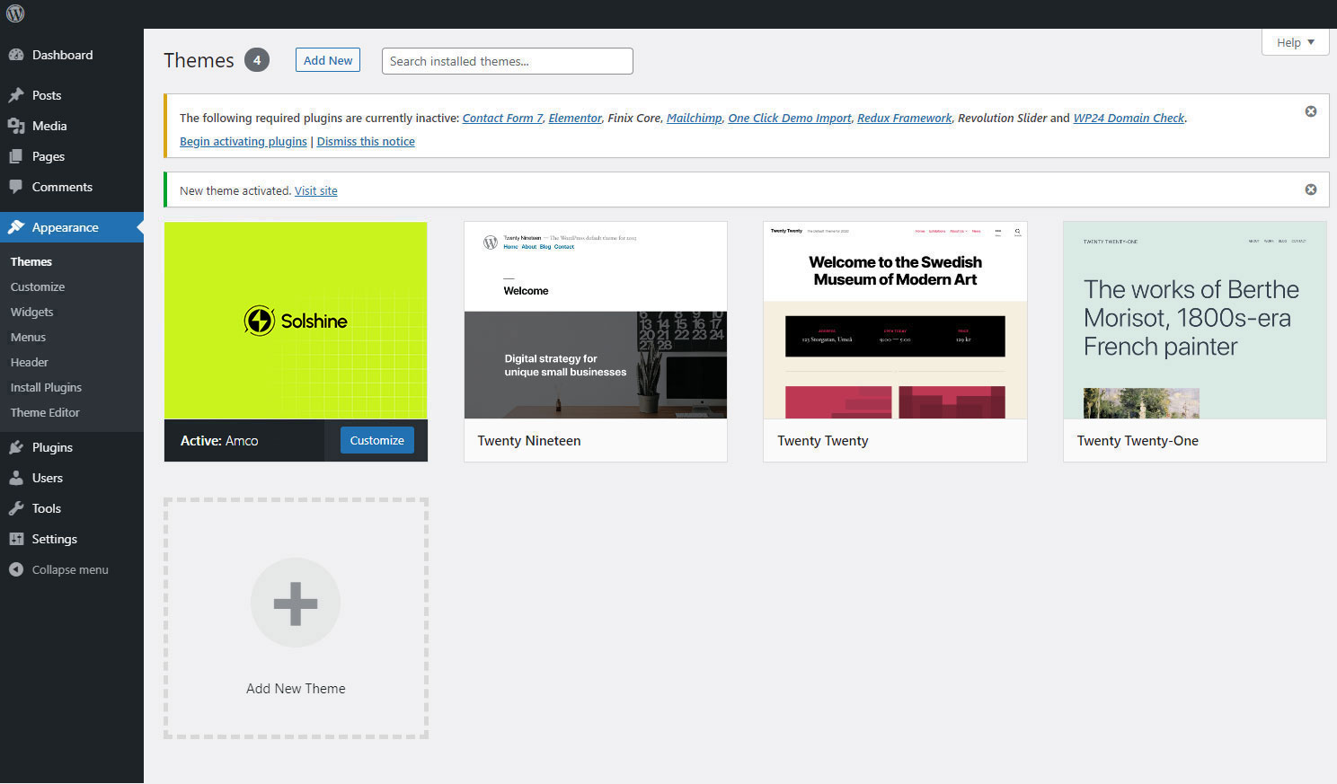
Task: Click the Customize button for Amco theme
Action: coord(376,440)
